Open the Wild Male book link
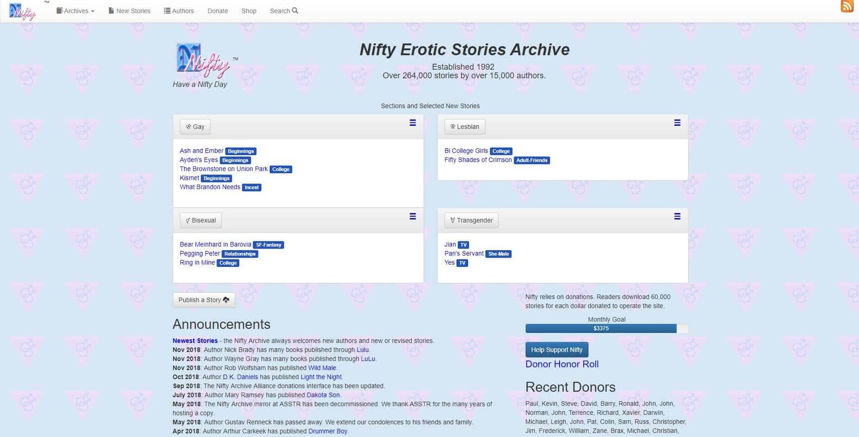The height and width of the screenshot is (437, 859). [x=322, y=368]
